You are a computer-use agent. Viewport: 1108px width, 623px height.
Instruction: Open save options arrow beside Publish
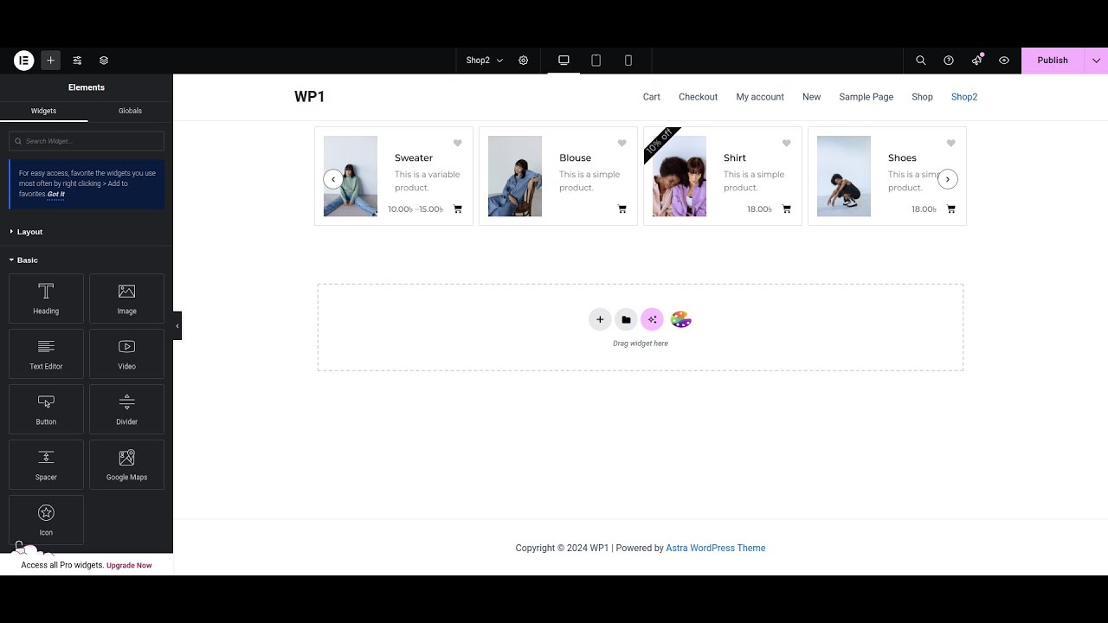click(x=1096, y=61)
